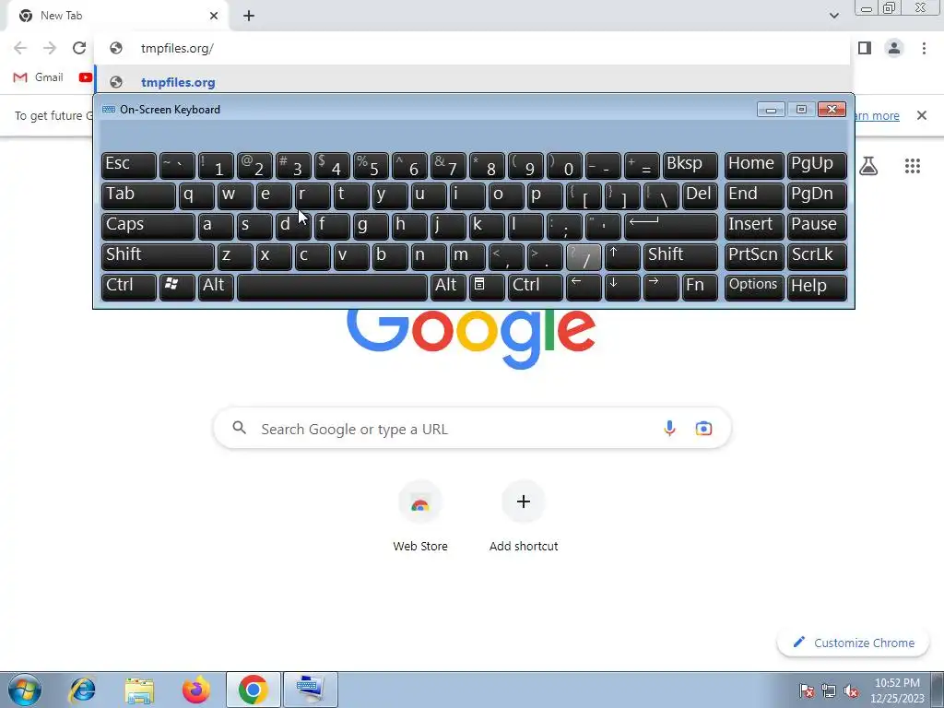Click the up arrow key on keyboard
The width and height of the screenshot is (944, 708).
tap(622, 257)
